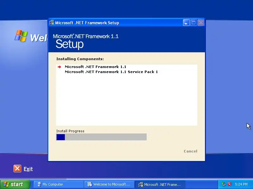Viewport: 253px width, 189px height.
Task: Click Microsoft .NET Frame... taskbar button
Action: (160, 184)
